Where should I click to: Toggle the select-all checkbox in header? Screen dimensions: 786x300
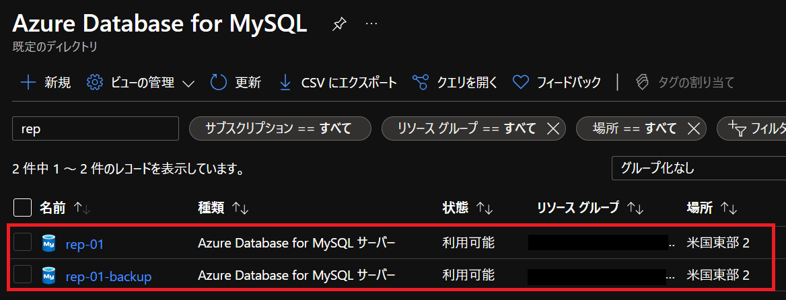pos(23,207)
